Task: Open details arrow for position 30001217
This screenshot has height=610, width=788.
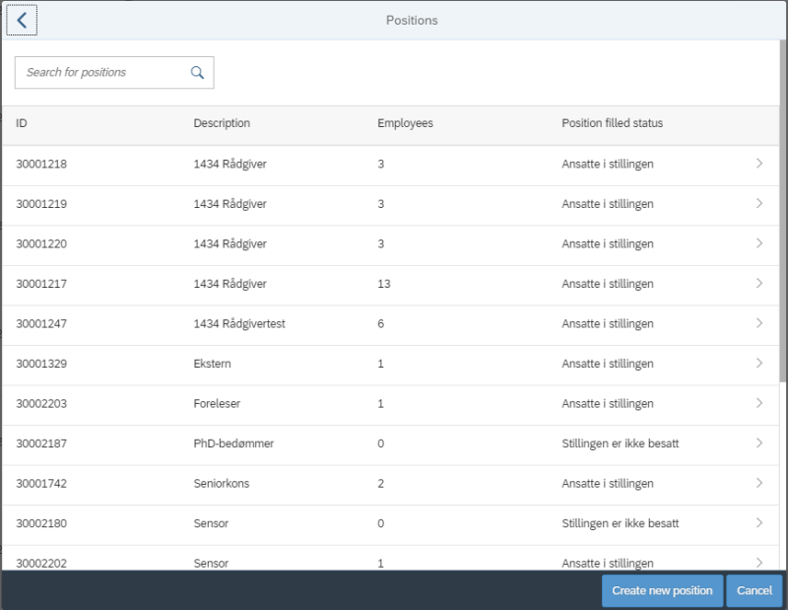Action: (x=758, y=283)
